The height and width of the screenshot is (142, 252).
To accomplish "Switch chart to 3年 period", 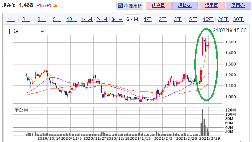I will pos(178,19).
